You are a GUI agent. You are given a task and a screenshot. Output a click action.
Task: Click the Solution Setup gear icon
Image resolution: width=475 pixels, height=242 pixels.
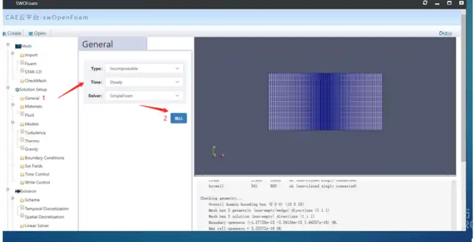click(x=17, y=89)
